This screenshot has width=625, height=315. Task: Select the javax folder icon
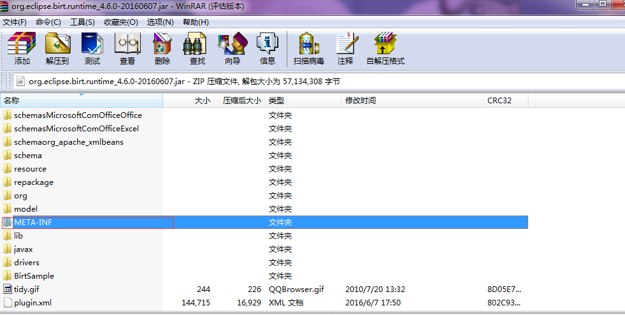coord(7,249)
